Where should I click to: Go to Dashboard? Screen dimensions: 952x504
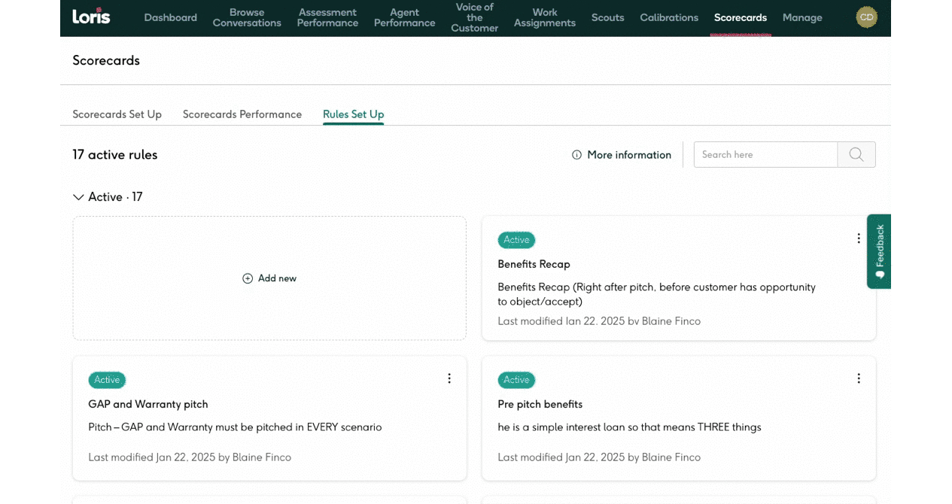pos(171,17)
